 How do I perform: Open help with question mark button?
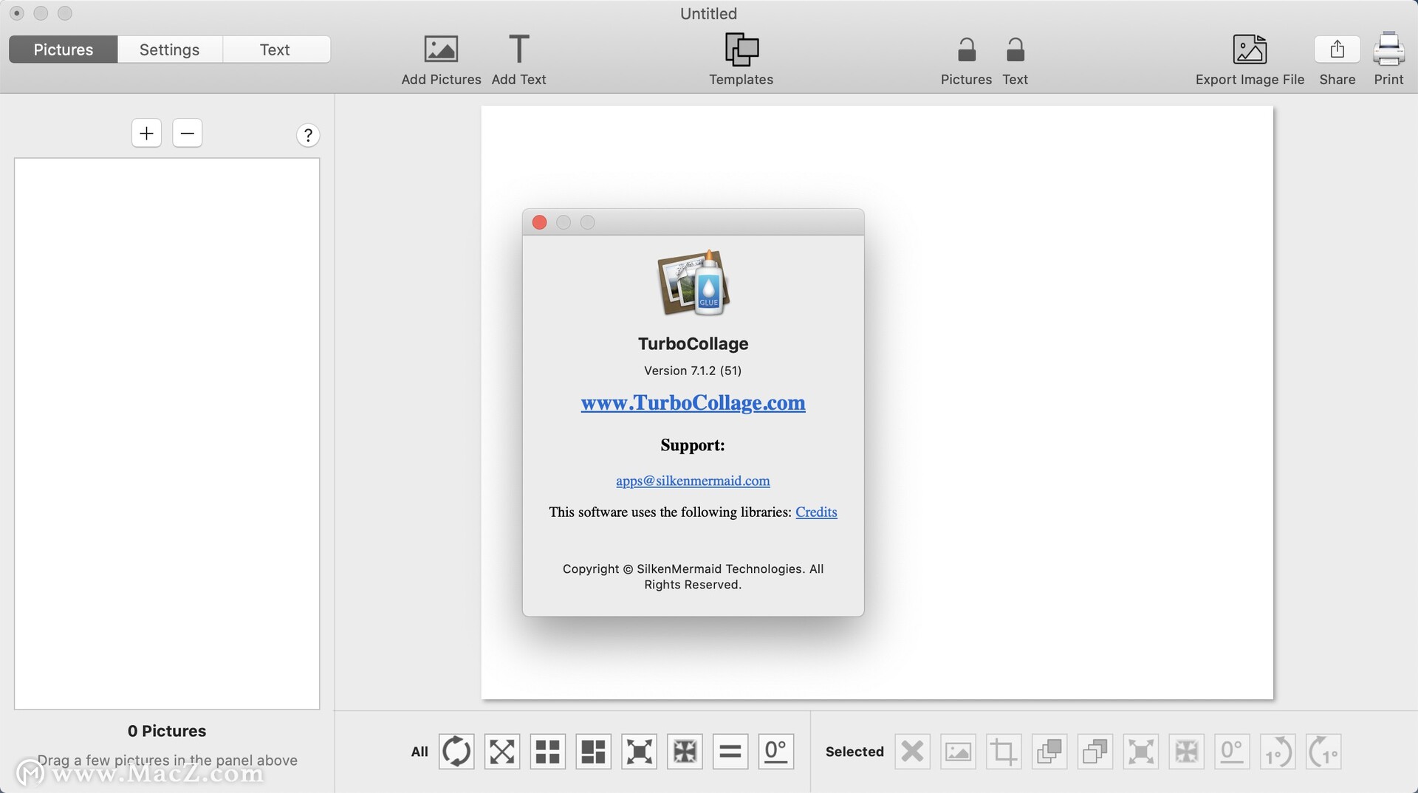point(308,135)
